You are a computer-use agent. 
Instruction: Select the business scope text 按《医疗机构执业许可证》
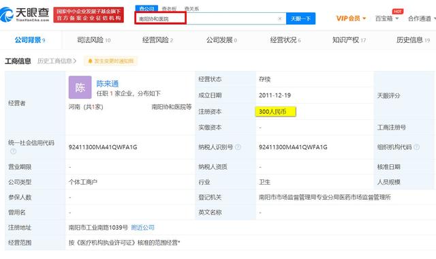[103, 243]
